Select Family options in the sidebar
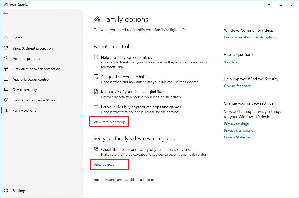299x198 pixels. [x=24, y=110]
